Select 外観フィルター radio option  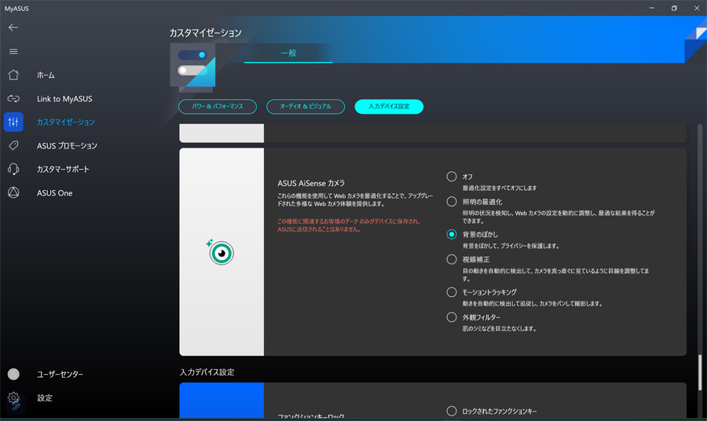pos(452,317)
